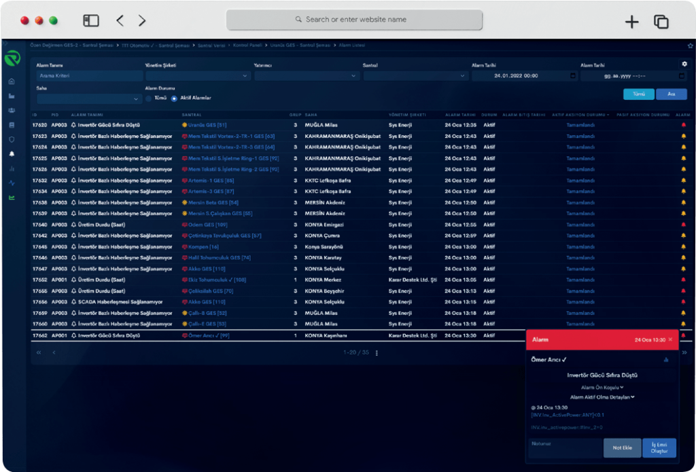Click the Safari address bar
The width and height of the screenshot is (696, 472).
click(354, 20)
